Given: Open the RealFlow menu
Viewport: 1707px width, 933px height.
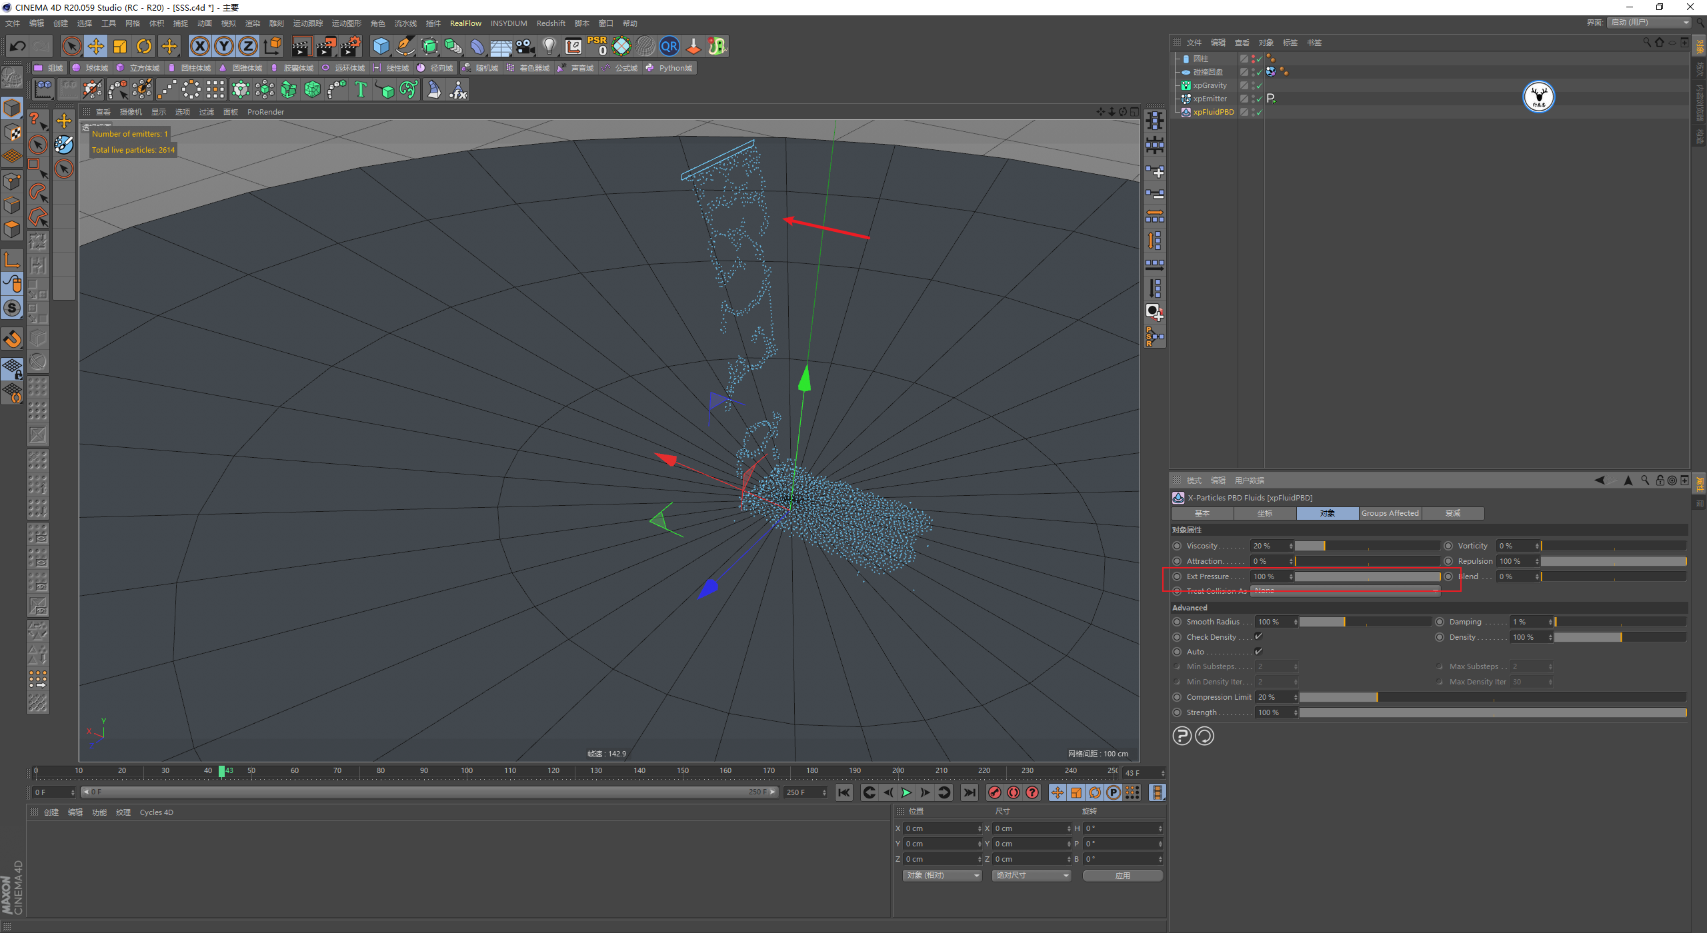Looking at the screenshot, I should click(x=465, y=23).
